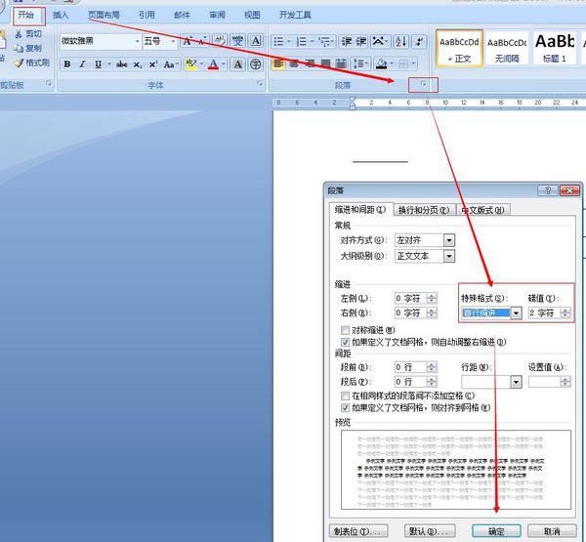Toggle show paragraph marks
Viewport: 586px width, 542px height.
[x=419, y=41]
